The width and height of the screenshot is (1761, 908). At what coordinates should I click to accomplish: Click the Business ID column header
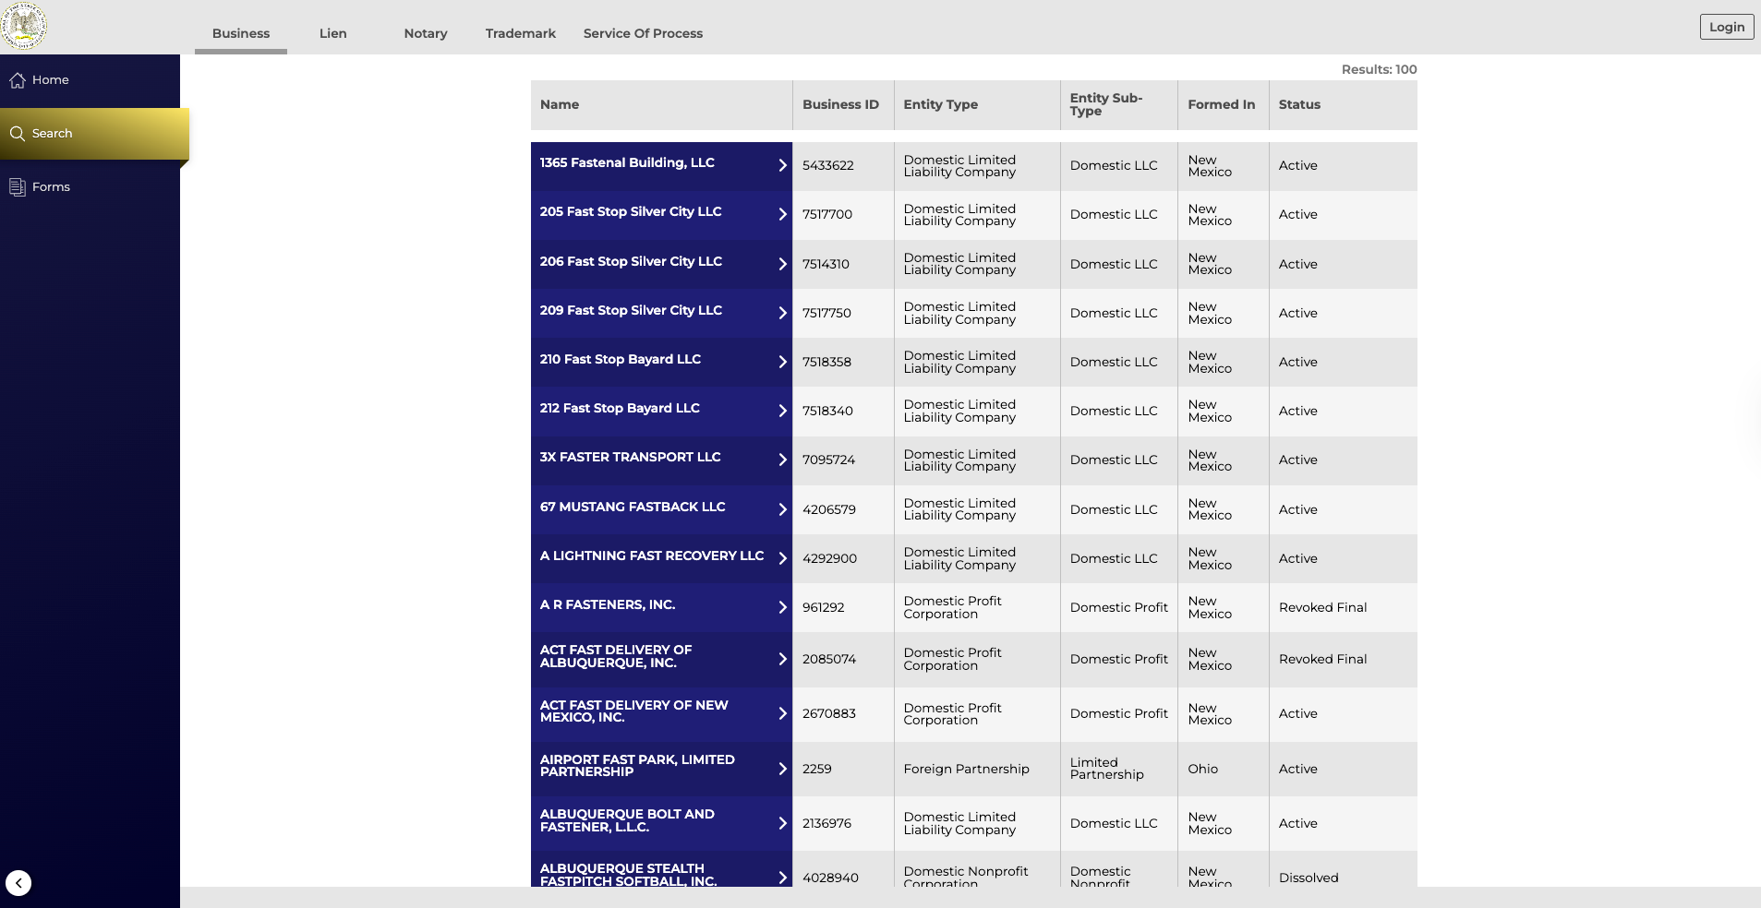840,105
